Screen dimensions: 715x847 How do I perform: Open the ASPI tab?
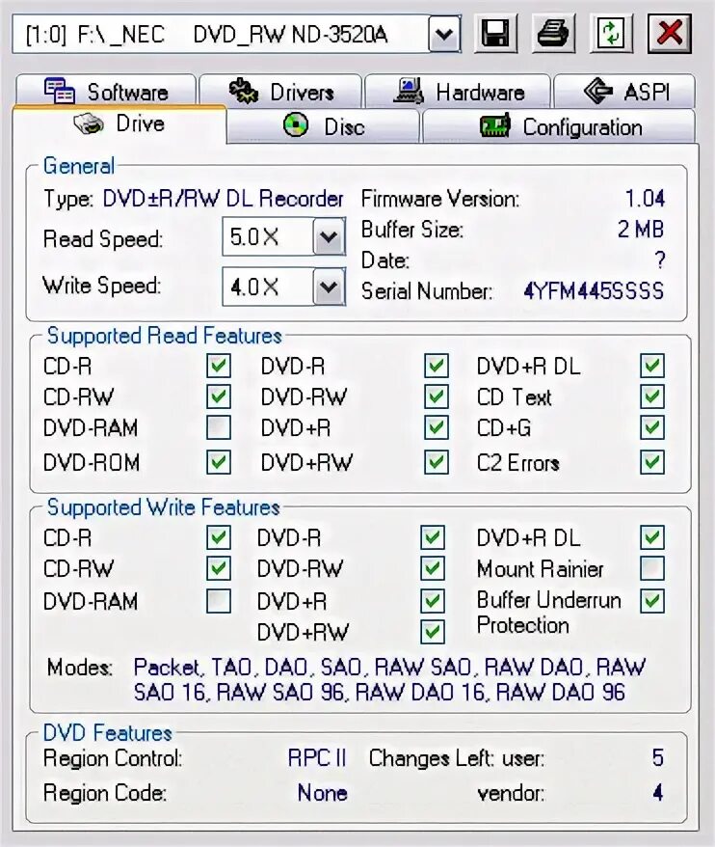click(624, 92)
